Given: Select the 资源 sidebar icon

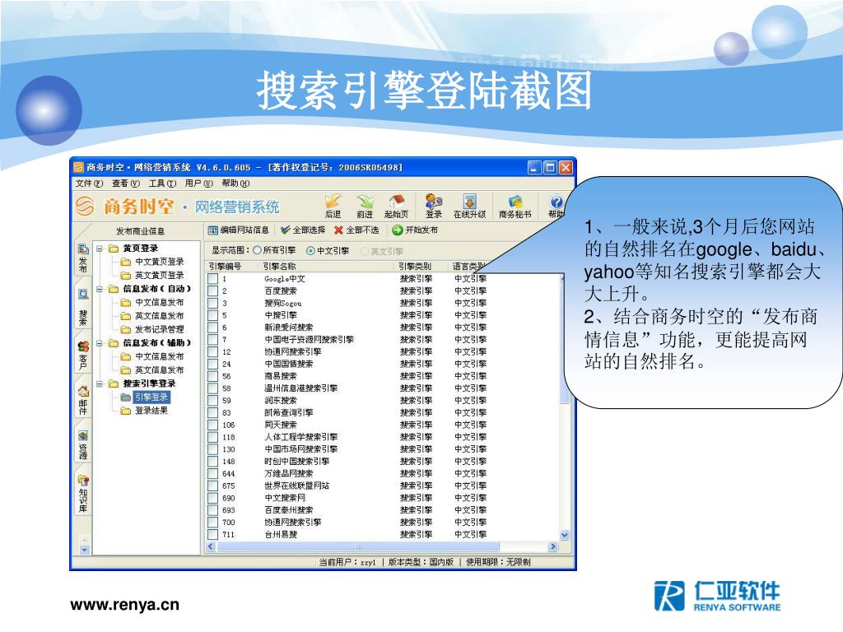Looking at the screenshot, I should click(83, 436).
